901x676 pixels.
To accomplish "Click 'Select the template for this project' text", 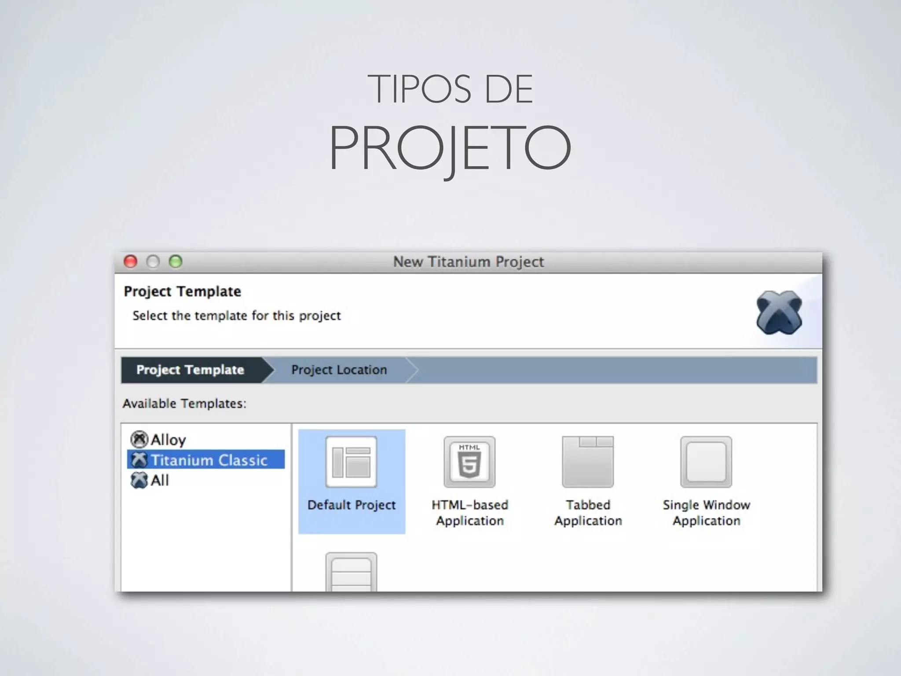I will tap(237, 316).
